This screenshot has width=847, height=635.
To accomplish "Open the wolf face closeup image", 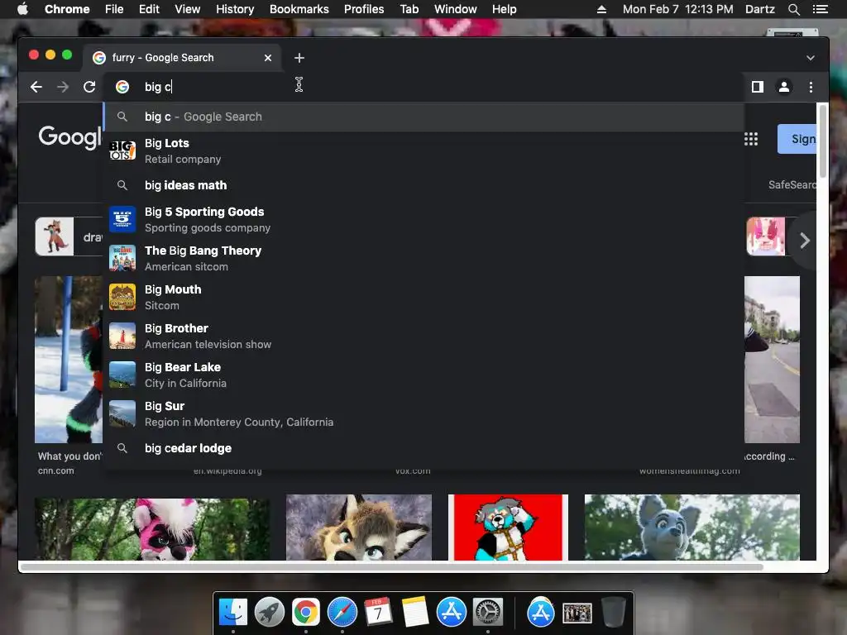I will 359,527.
